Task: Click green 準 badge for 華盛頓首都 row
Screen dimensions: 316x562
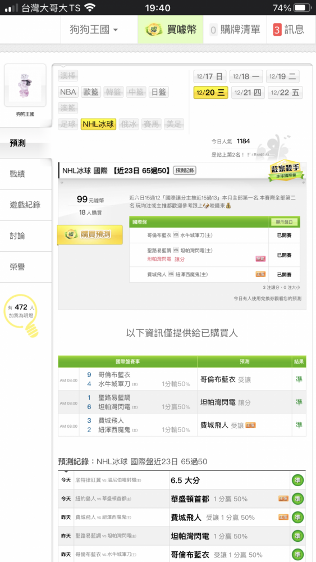Action: point(297,498)
